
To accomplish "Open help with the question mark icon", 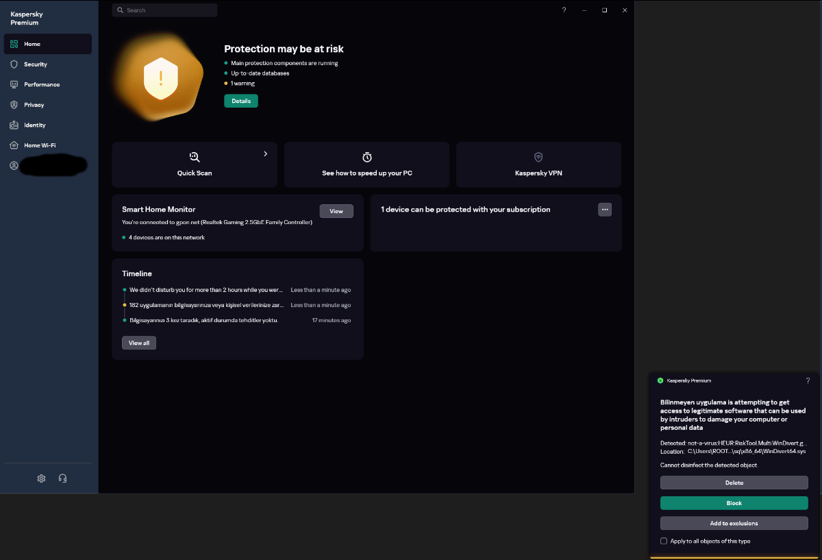I will click(x=564, y=10).
